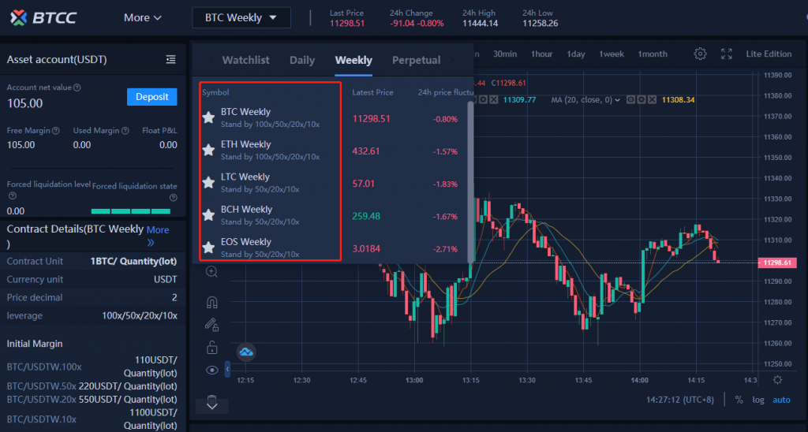Open MA 20 indicator settings icon
The width and height of the screenshot is (808, 432).
(642, 100)
